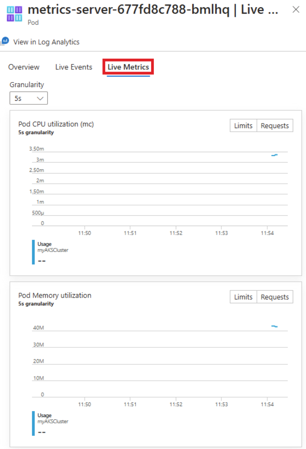Toggle Requests on Pod Memory utilization chart

coord(275,297)
